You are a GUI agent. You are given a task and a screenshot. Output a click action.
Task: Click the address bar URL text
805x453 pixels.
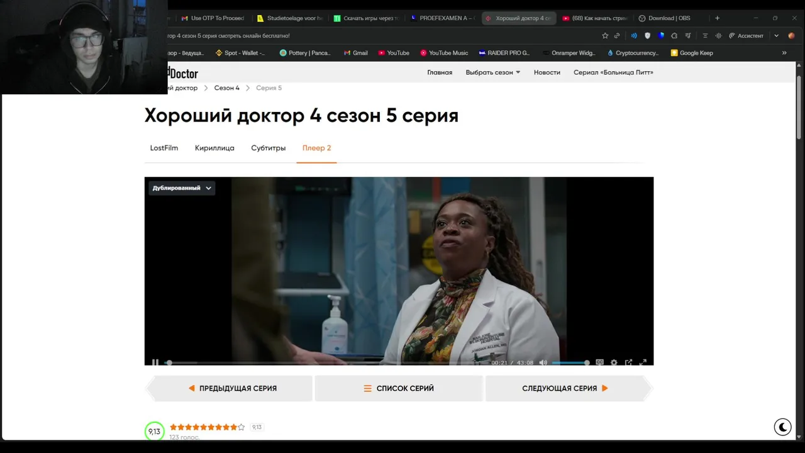[x=229, y=36]
